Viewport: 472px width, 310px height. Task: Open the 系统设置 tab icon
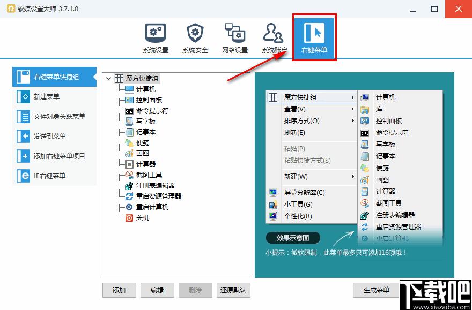[x=156, y=33]
